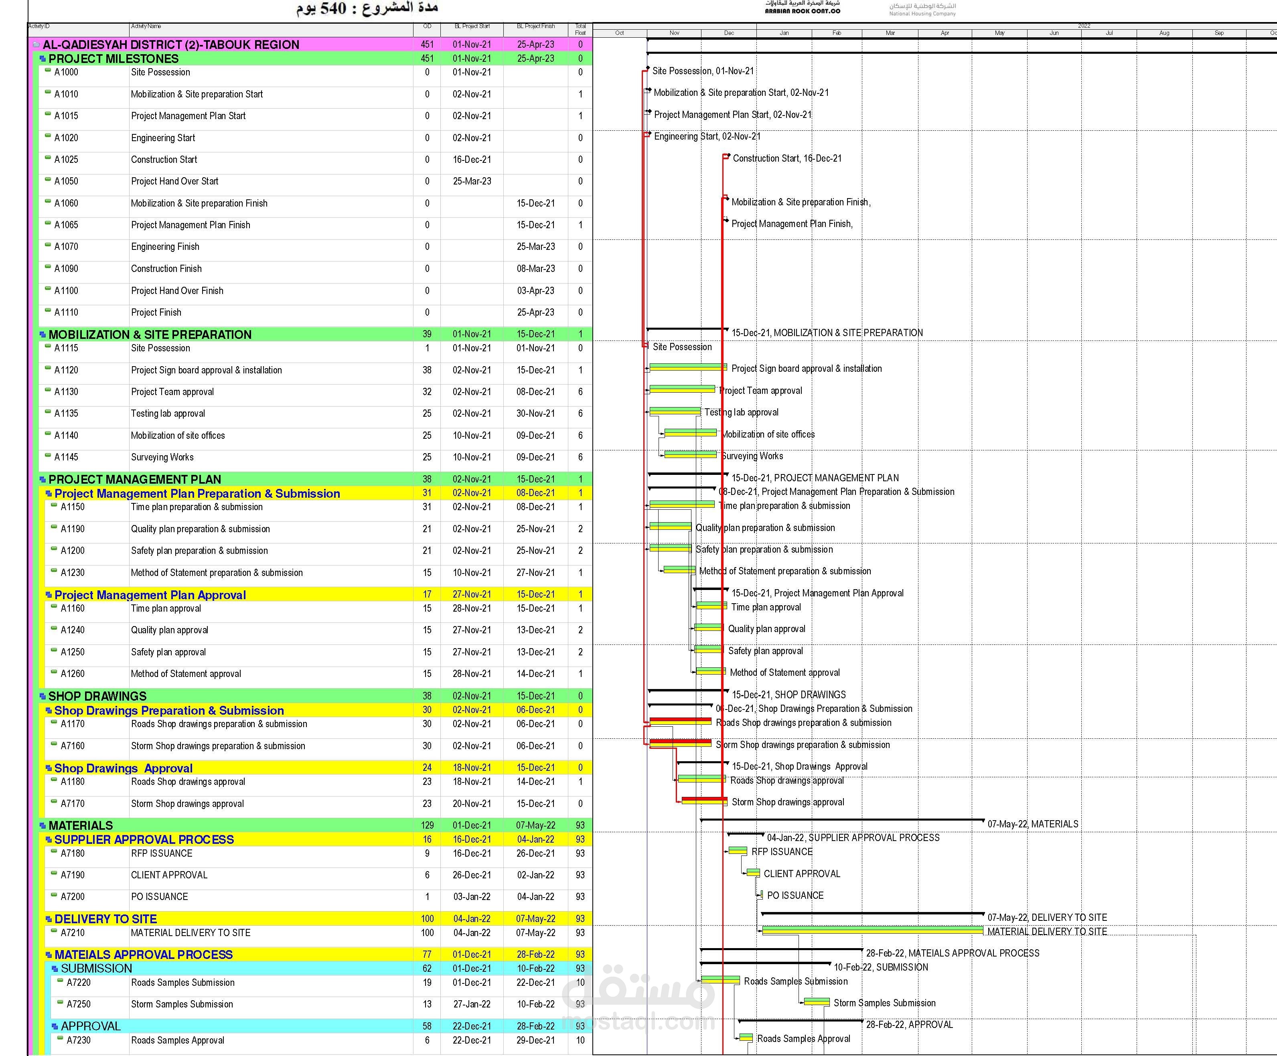Collapse the MATERIALS WBS band
The height and width of the screenshot is (1056, 1277).
click(x=43, y=825)
